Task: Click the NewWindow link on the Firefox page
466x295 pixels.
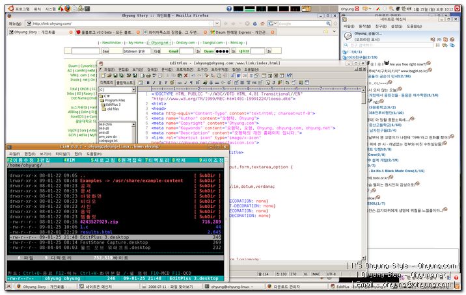Action: coord(111,43)
